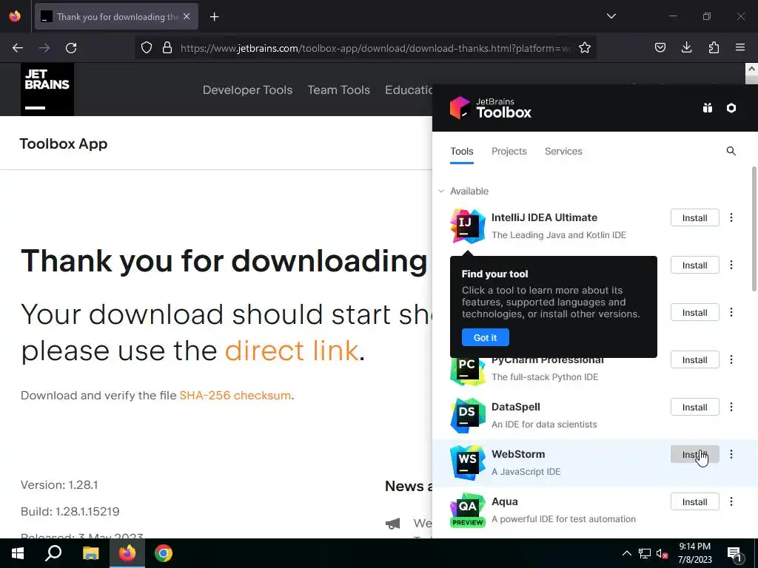Reload the page in Firefox
758x568 pixels.
coord(71,48)
